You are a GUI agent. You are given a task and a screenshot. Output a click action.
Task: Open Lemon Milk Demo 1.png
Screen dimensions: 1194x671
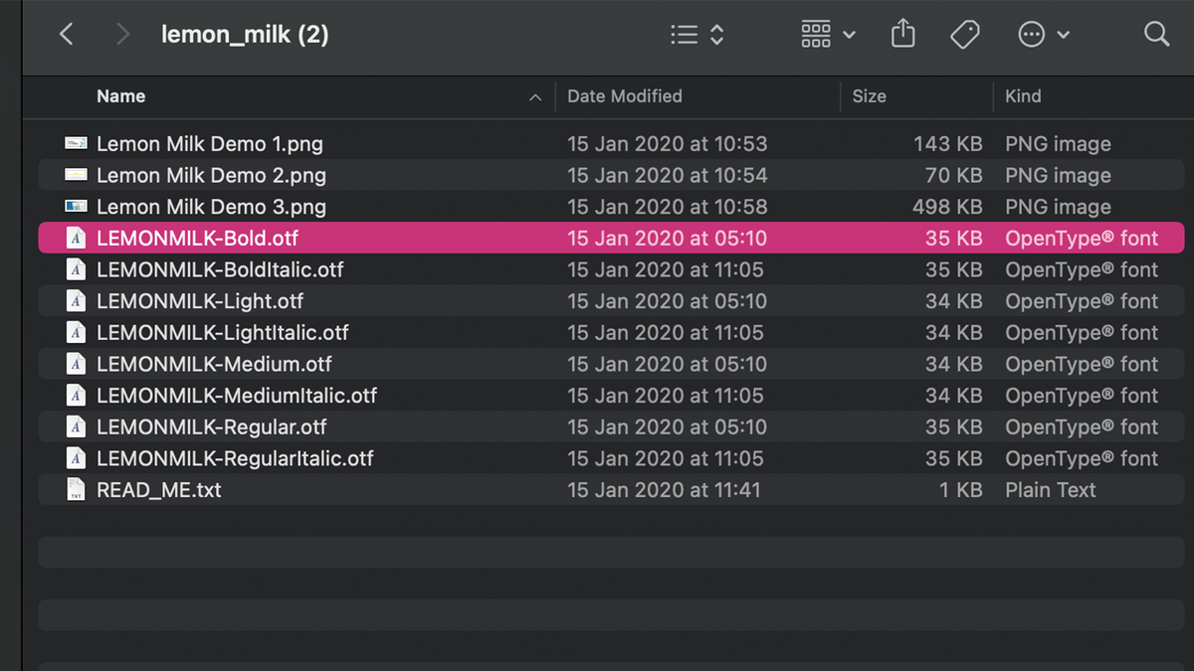point(209,143)
